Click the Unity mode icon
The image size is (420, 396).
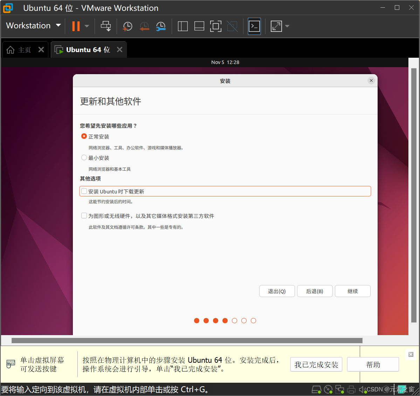click(x=232, y=26)
